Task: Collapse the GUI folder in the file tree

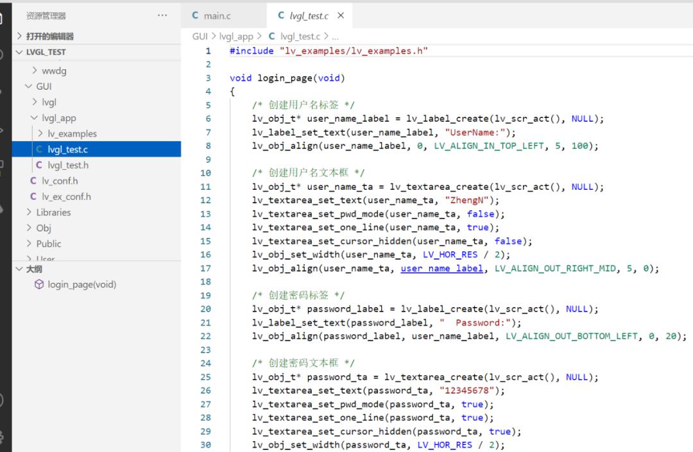Action: coord(29,86)
